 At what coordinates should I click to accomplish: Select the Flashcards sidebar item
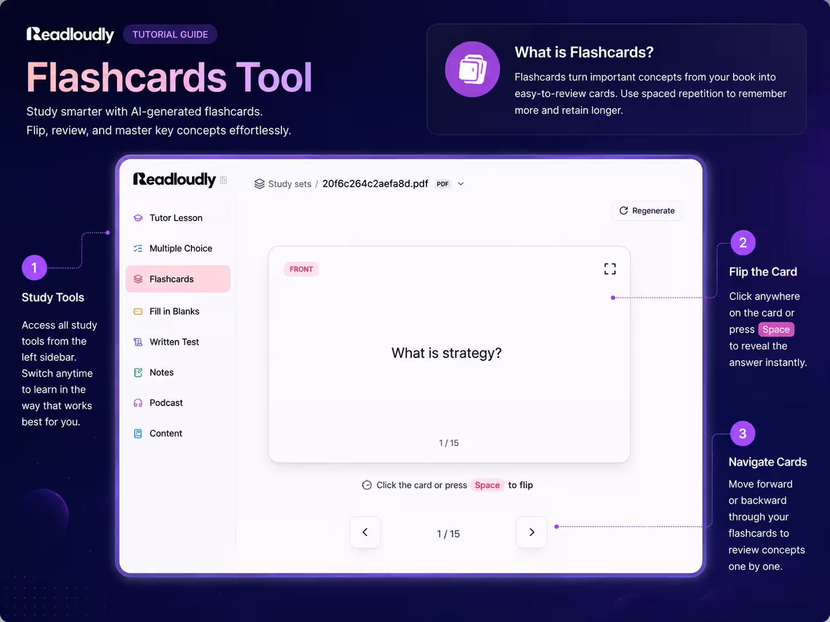(178, 279)
